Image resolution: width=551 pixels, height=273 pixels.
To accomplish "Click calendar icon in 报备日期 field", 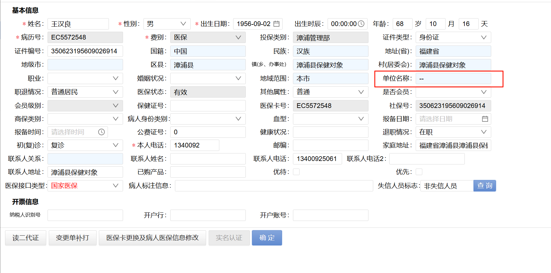I will (485, 119).
